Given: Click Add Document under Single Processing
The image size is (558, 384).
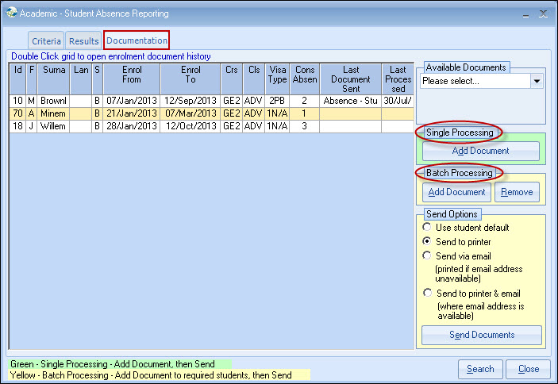Looking at the screenshot, I should click(480, 151).
